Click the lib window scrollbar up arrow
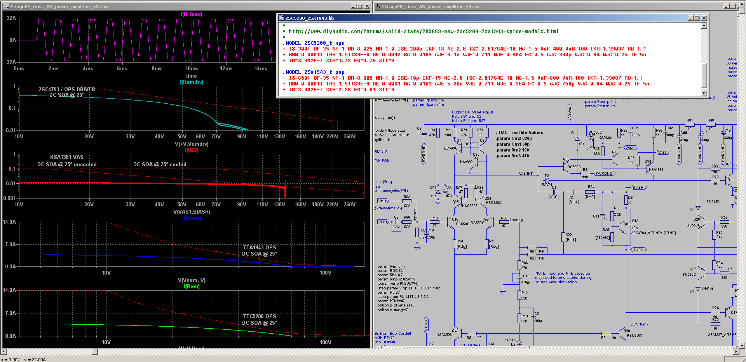 [704, 26]
